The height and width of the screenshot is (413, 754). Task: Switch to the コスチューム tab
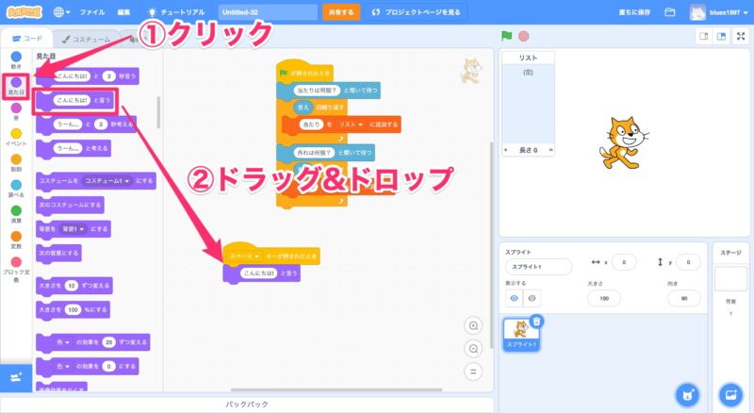(83, 39)
